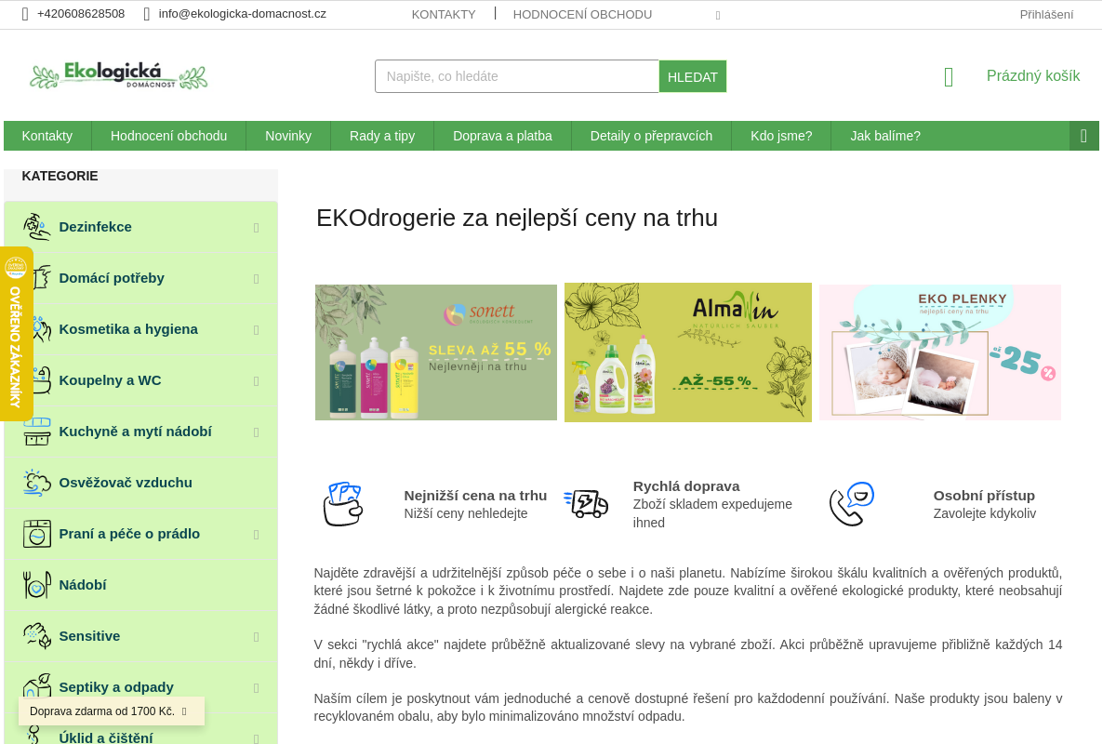Expand the Dezinfekce category arrow
1116x744 pixels.
pyautogui.click(x=257, y=227)
